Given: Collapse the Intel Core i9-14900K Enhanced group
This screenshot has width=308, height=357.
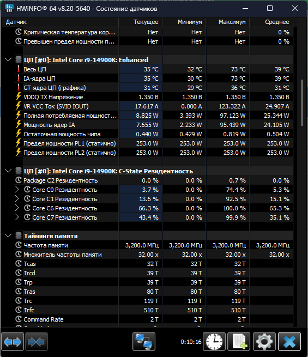Looking at the screenshot, I should click(8, 59).
